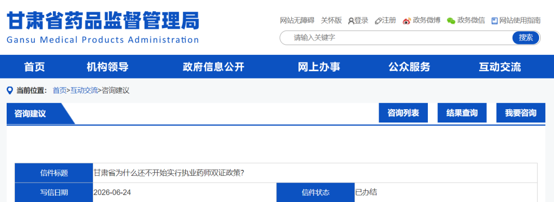Switch to 关怀版 care mode

(331, 21)
